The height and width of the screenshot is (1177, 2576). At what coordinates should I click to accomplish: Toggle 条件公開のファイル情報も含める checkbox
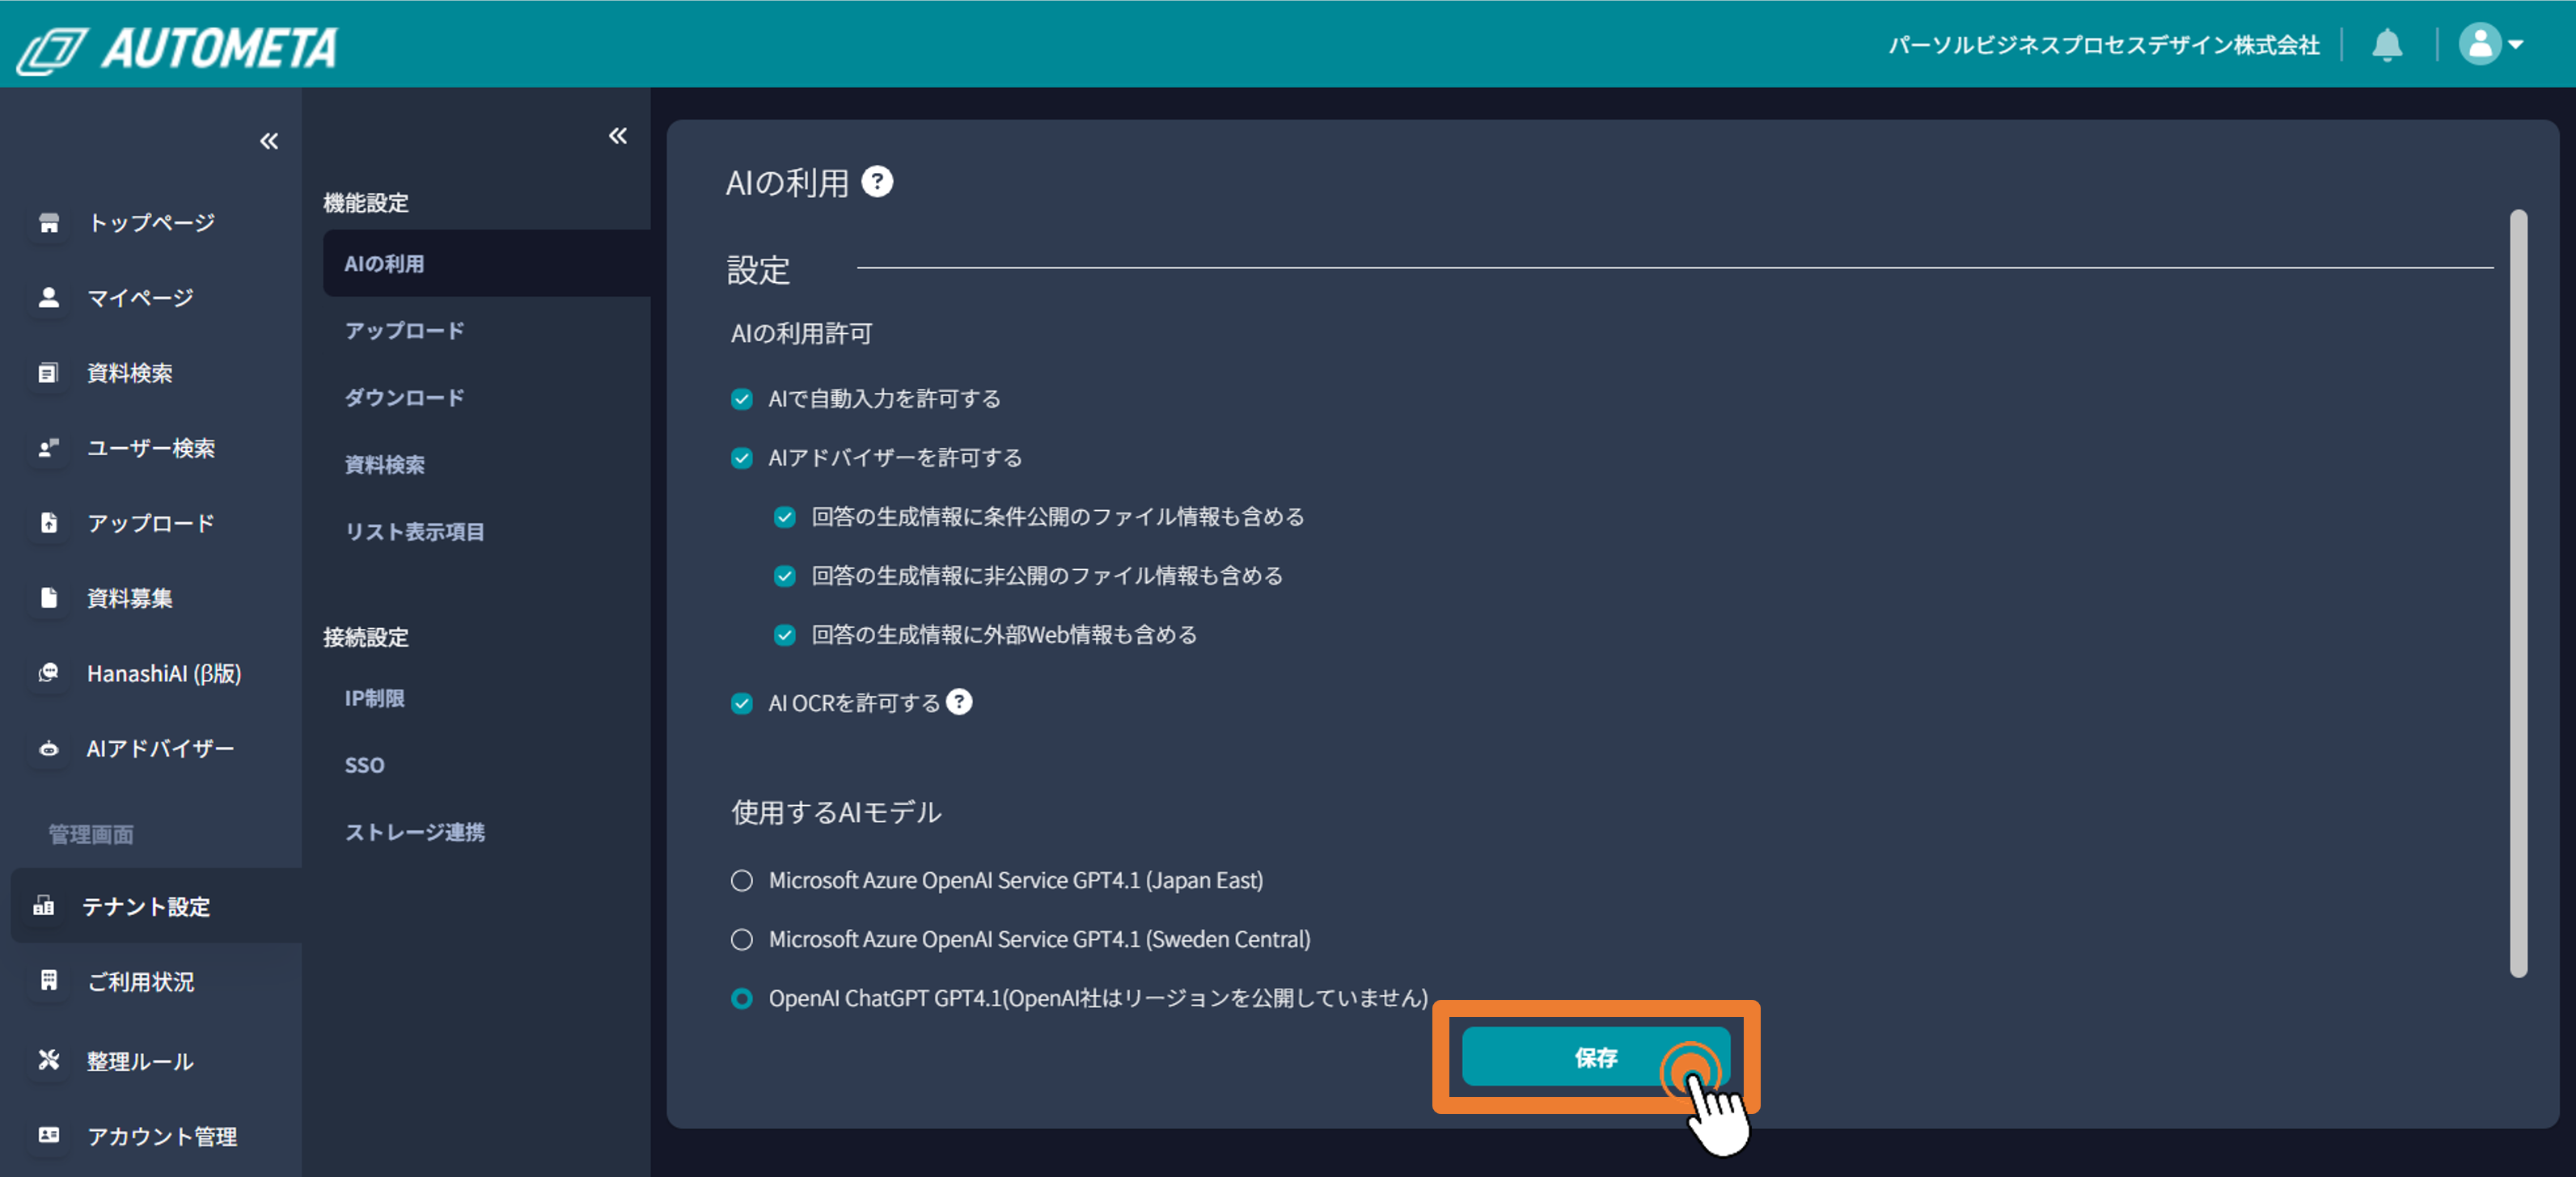click(785, 517)
